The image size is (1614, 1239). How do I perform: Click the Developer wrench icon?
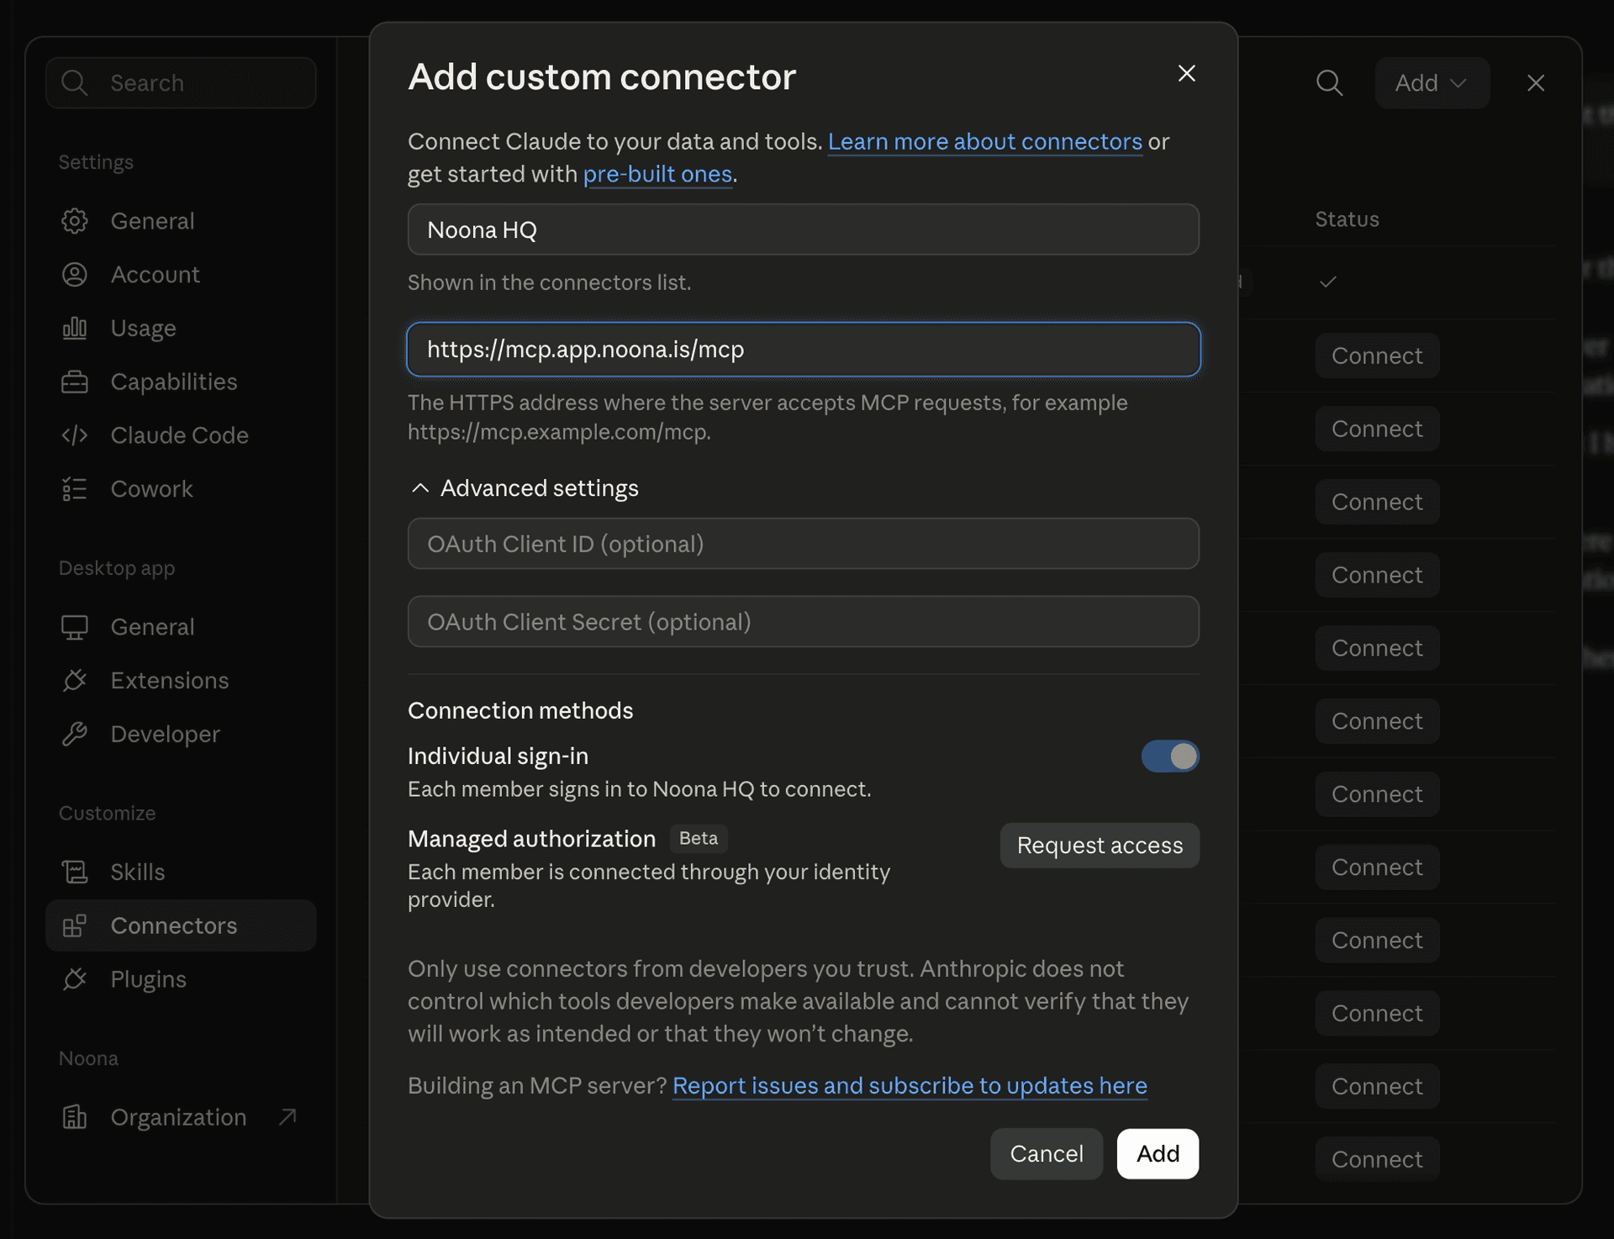coord(75,734)
